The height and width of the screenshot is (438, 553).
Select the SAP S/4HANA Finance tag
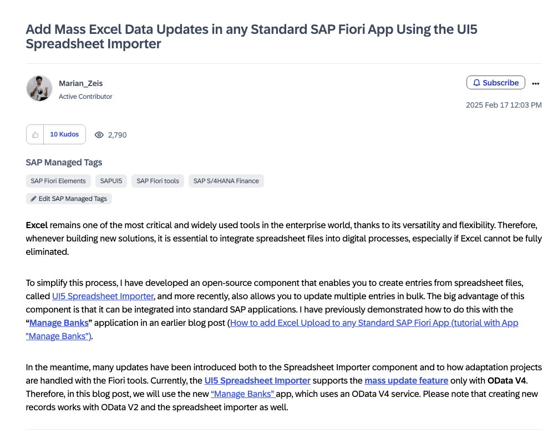(x=226, y=181)
